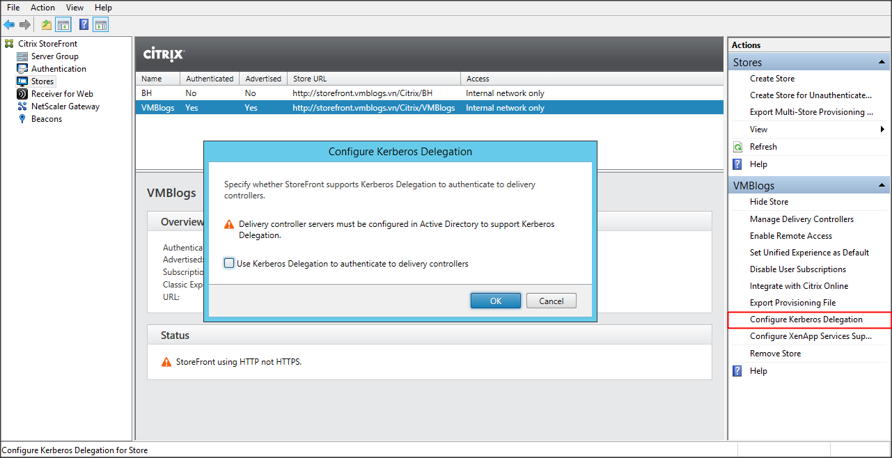Select the Server Group node icon
The image size is (892, 458).
[x=23, y=56]
